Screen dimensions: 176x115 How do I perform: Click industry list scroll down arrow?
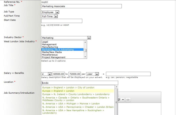coord(85,57)
